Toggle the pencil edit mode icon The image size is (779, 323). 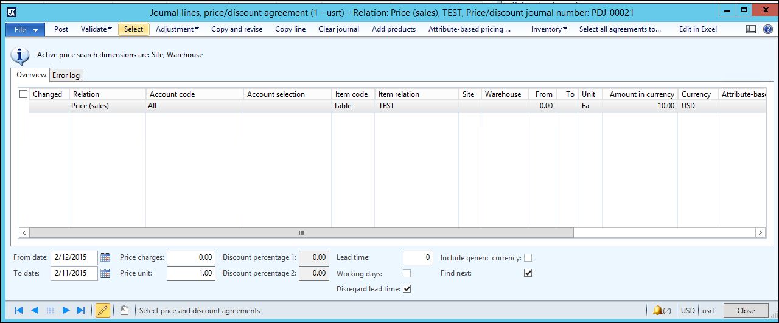[103, 310]
